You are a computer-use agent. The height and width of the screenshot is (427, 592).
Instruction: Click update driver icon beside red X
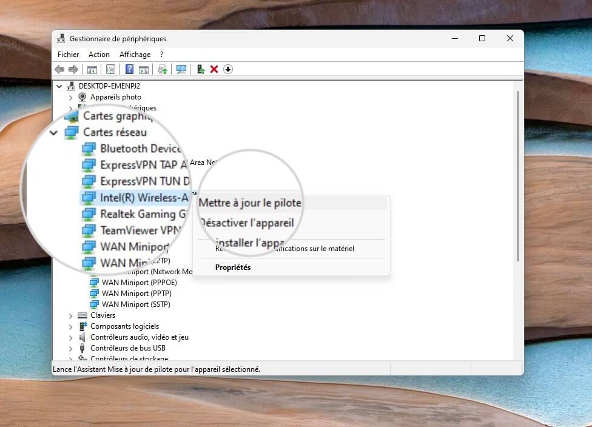click(201, 70)
